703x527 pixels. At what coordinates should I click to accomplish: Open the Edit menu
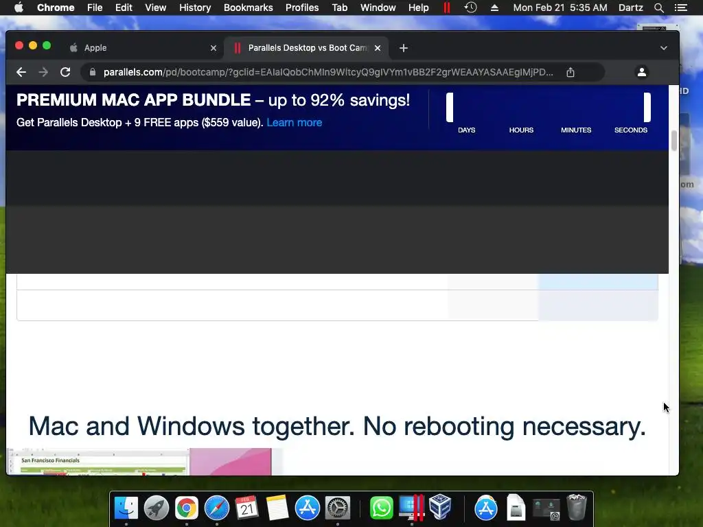124,8
